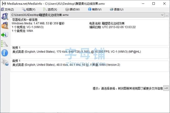The height and width of the screenshot is (113, 170).
Task: Open the 文件(Z) menu
Action: (7, 9)
